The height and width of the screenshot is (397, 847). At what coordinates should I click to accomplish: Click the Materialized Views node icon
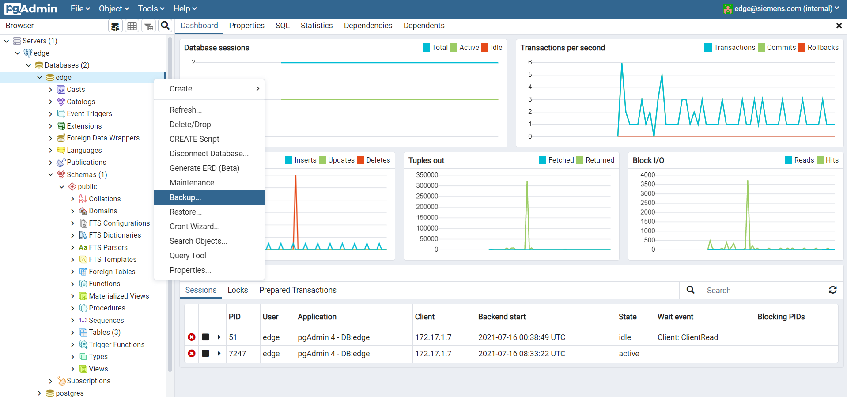coord(83,296)
